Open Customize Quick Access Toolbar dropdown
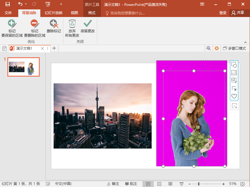The width and height of the screenshot is (250, 187). 61,4
